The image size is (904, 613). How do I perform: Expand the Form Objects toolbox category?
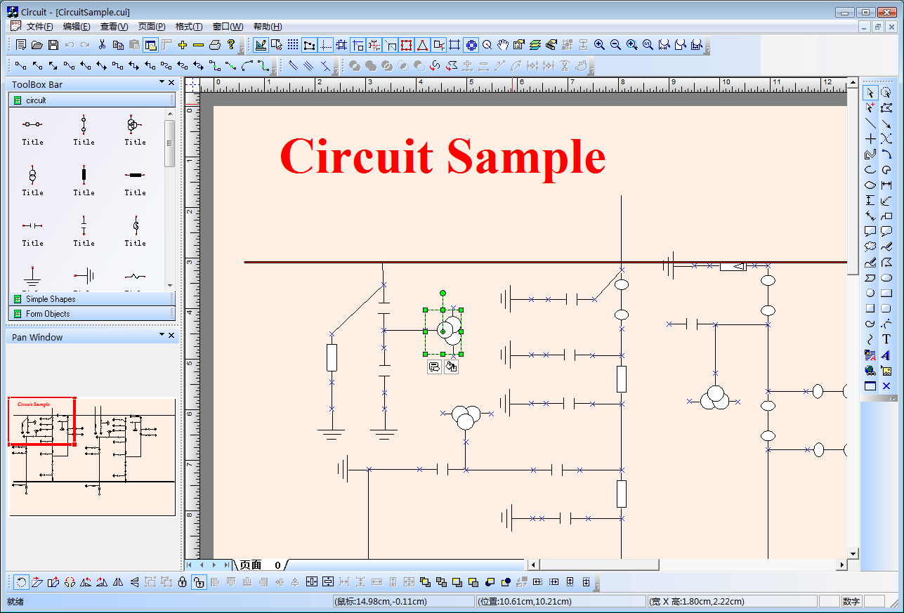pos(48,314)
